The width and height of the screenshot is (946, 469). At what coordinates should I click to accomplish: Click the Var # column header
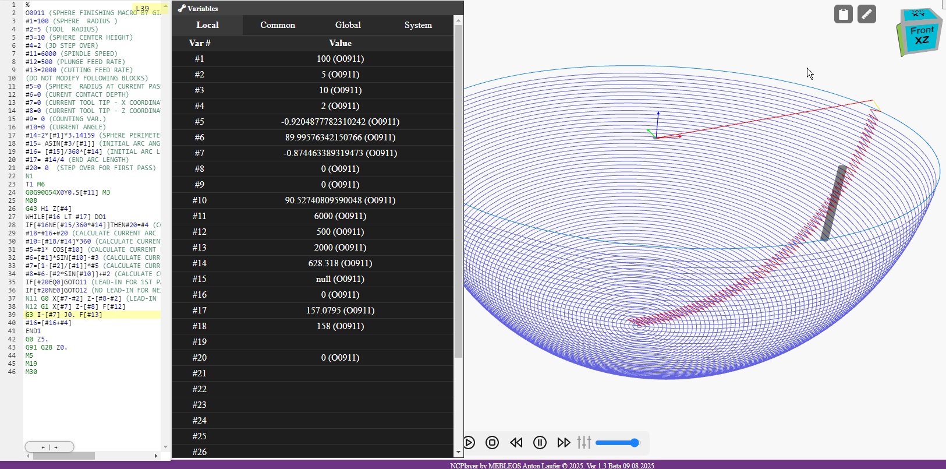pyautogui.click(x=200, y=43)
